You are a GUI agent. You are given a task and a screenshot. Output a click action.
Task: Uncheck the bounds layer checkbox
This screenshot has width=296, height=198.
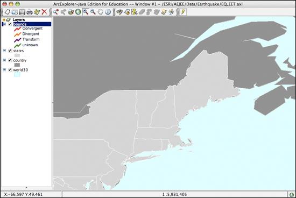pyautogui.click(x=10, y=24)
